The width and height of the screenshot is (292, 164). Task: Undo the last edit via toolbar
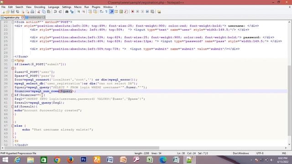tap(55, 12)
